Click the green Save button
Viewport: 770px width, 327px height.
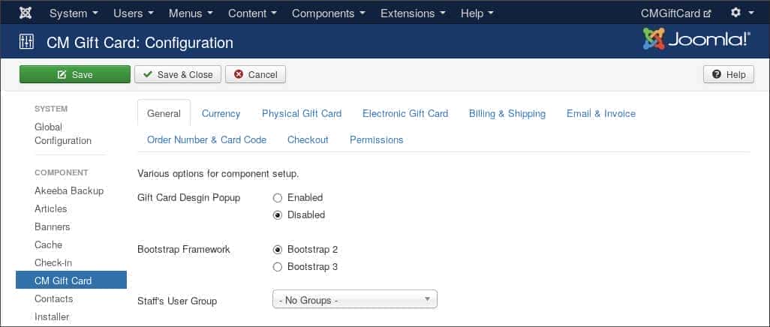[75, 74]
